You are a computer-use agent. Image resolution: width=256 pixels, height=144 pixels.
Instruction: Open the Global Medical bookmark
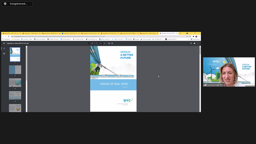tap(92, 39)
